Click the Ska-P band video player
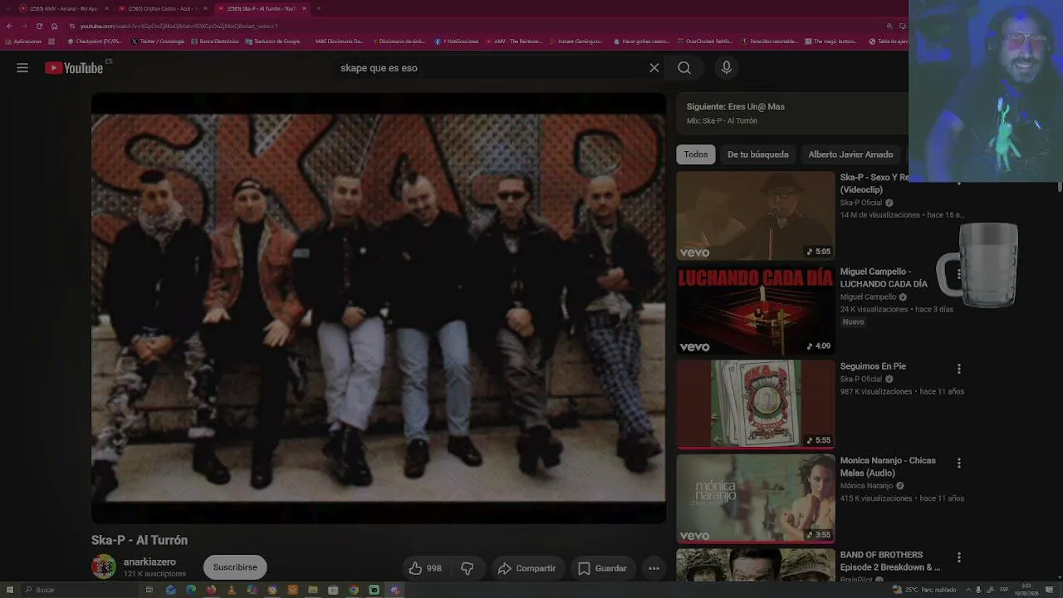 pos(379,308)
